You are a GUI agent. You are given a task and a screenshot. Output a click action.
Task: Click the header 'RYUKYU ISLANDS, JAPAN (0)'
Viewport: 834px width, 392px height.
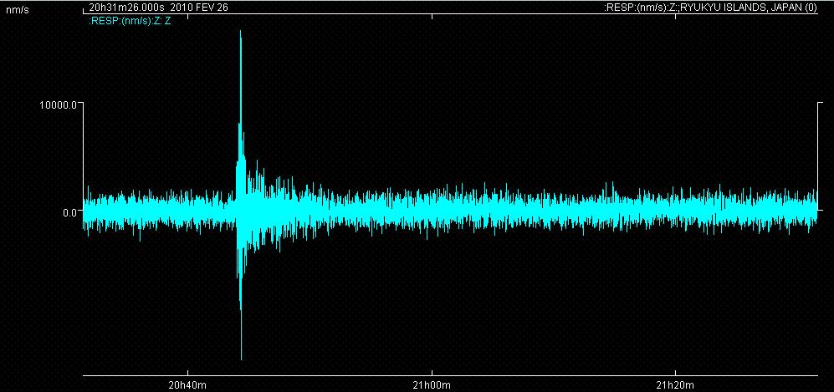(749, 8)
